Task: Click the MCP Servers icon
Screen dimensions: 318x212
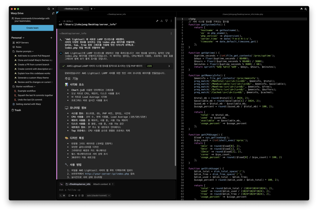Action: pyautogui.click(x=14, y=43)
